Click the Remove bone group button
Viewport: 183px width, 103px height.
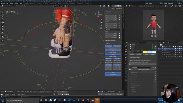tap(138, 54)
